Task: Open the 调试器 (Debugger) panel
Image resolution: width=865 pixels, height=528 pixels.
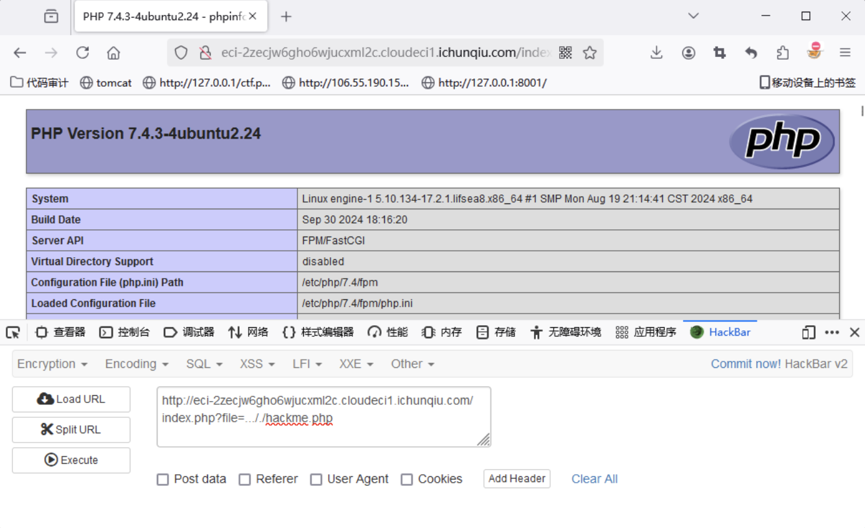Action: (x=191, y=332)
